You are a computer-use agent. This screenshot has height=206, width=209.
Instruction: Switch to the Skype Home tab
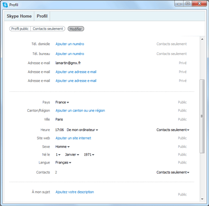[x=19, y=16]
